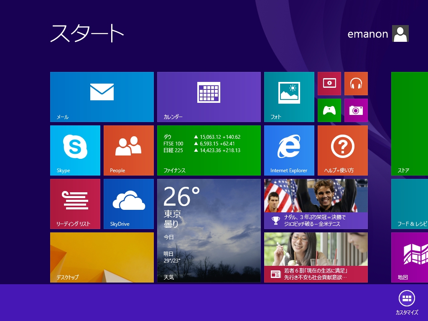Open the リーディング リスト tile
Image resolution: width=428 pixels, height=321 pixels.
tap(75, 204)
